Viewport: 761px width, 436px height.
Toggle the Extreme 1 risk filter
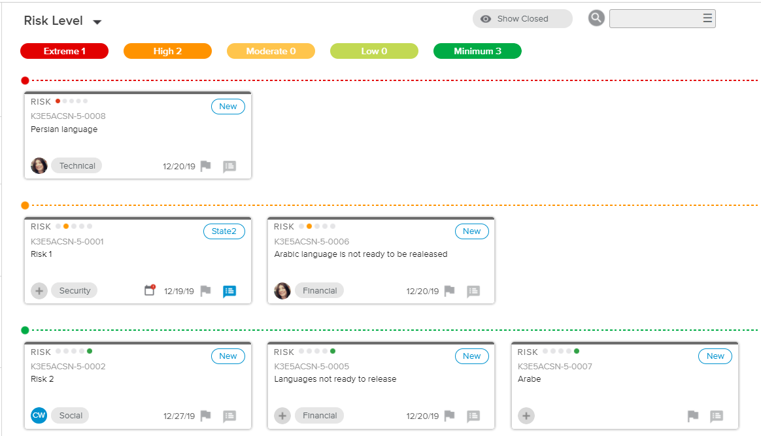tap(64, 51)
